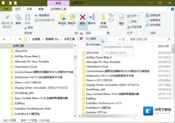Open the Easy access dropdown icon
The image size is (175, 123).
click(111, 20)
